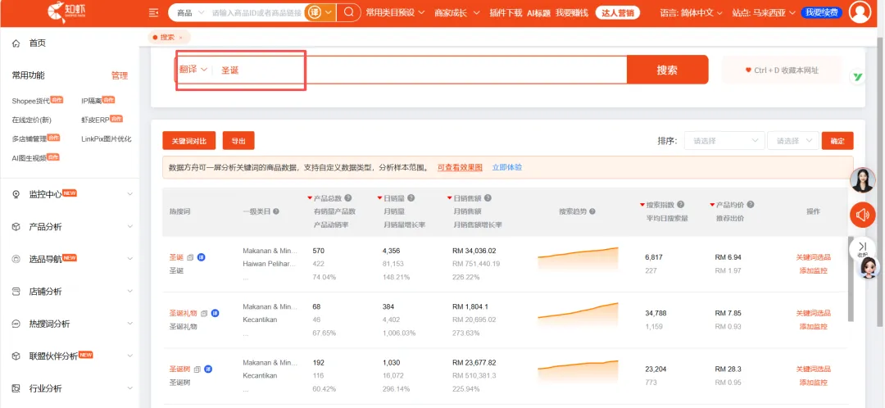Click 确定 sort confirm button

(837, 141)
